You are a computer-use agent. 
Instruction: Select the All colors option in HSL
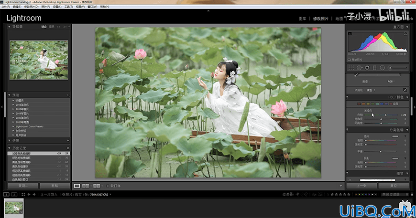pyautogui.click(x=395, y=104)
